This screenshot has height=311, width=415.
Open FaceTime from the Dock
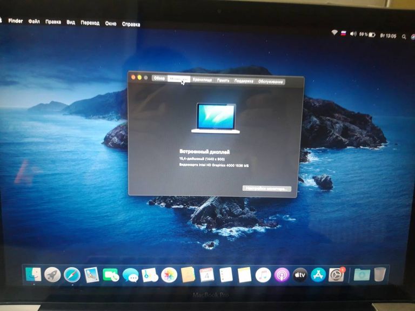coord(111,275)
